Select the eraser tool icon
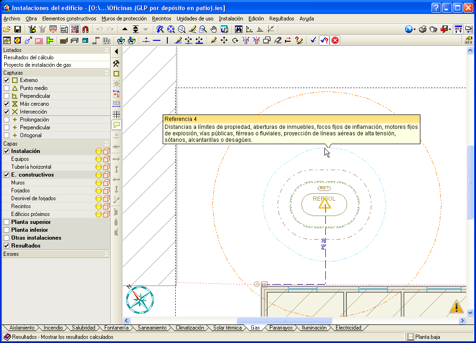This screenshot has height=343, width=476. (277, 40)
